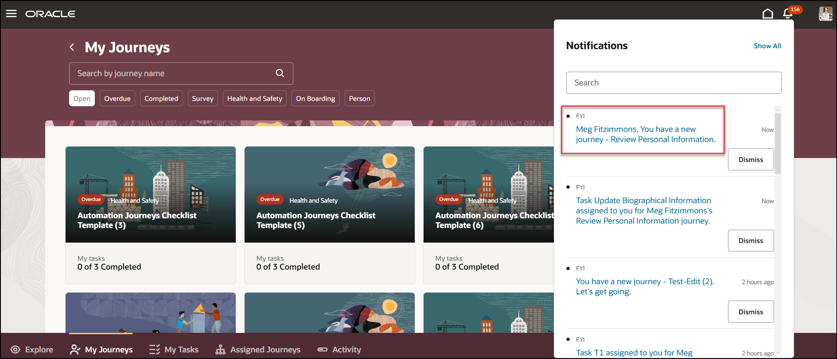The image size is (837, 359).
Task: Dismiss the Review Personal Information notification
Action: coord(751,159)
